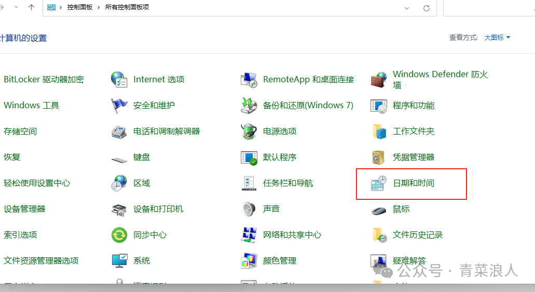This screenshot has width=535, height=292.
Task: Open the 同步中心 green sync icon
Action: click(x=119, y=235)
